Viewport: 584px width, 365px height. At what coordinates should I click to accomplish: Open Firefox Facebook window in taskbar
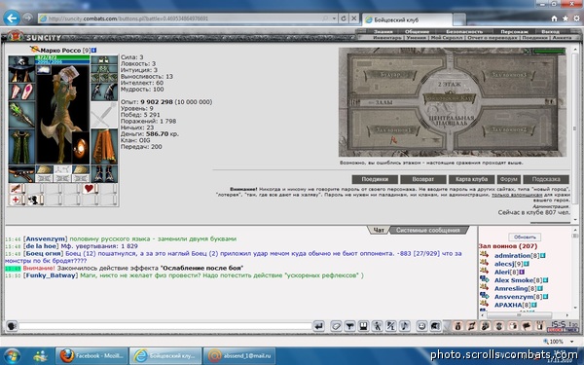91,355
